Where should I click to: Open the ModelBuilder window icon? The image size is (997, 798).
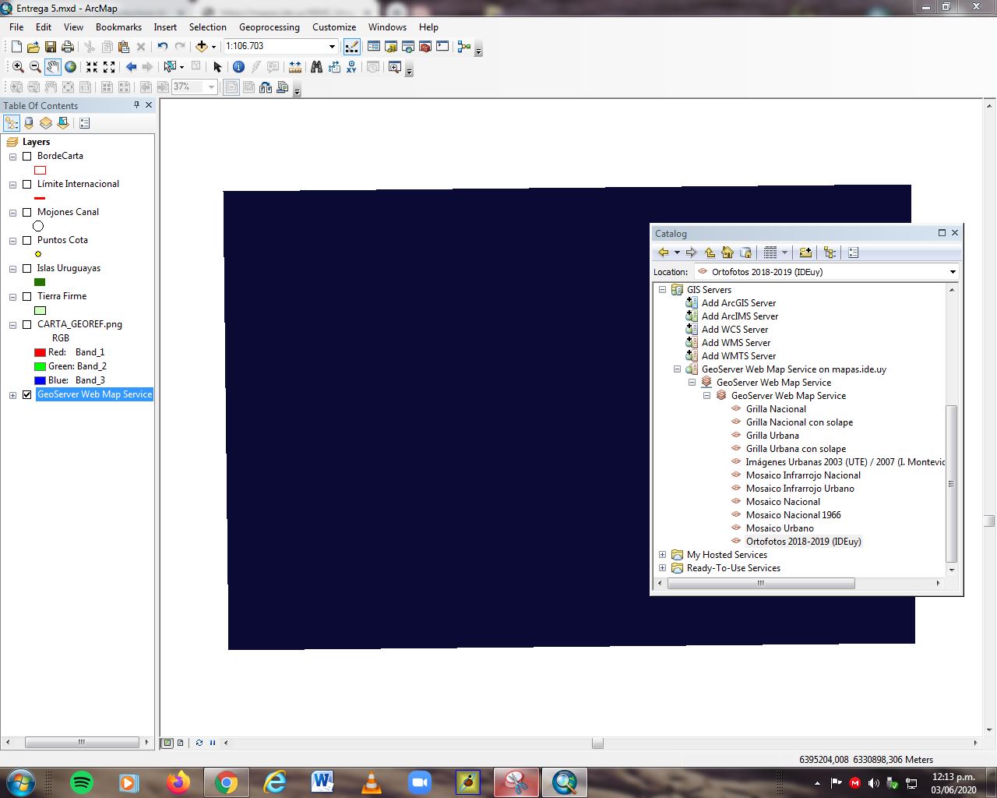[464, 47]
